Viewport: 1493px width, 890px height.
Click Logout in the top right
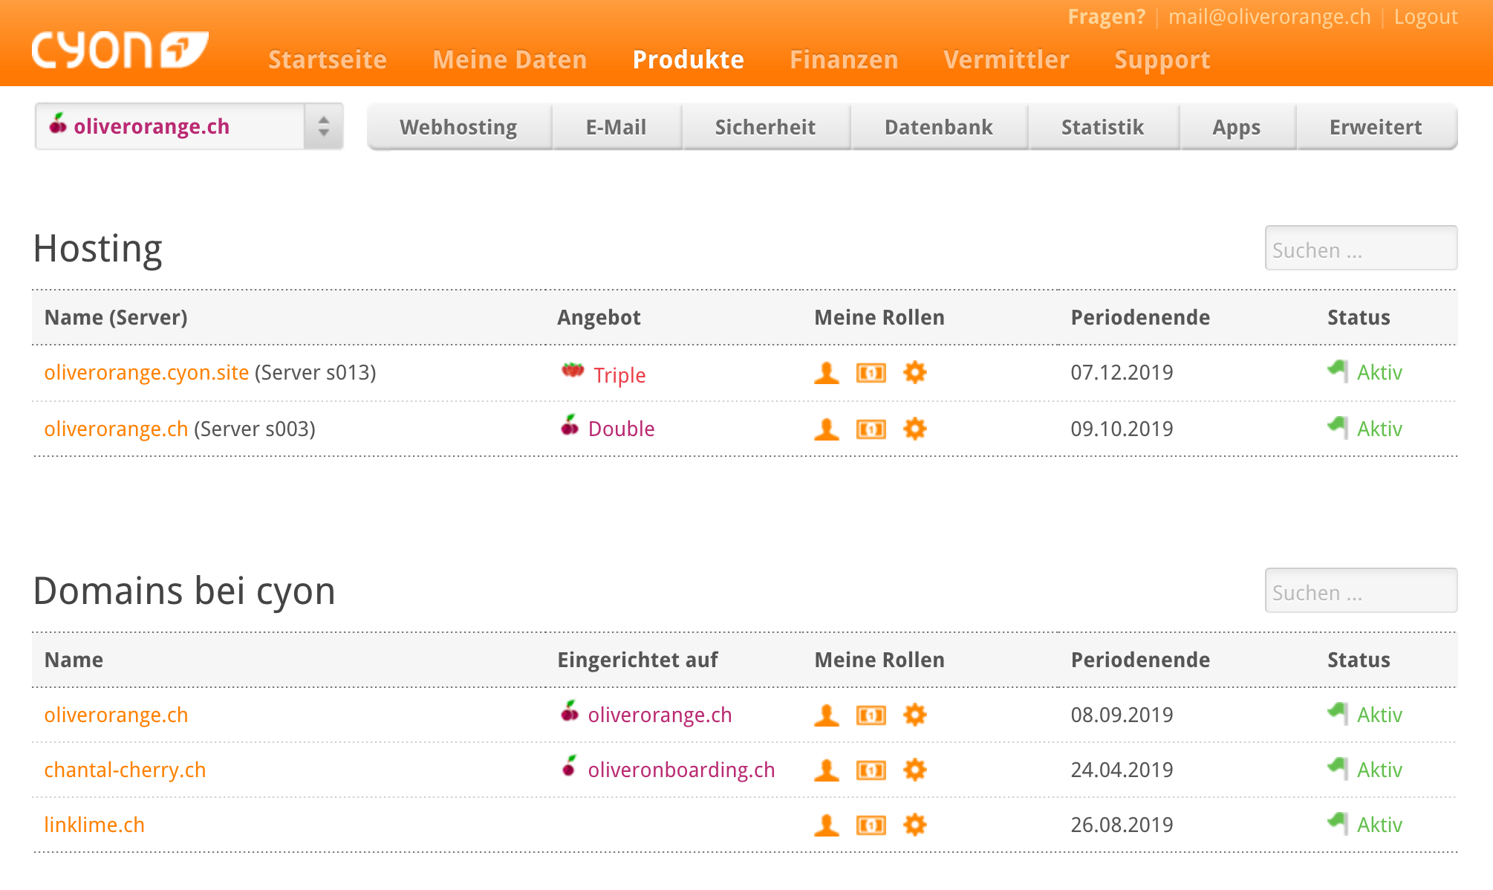point(1425,17)
